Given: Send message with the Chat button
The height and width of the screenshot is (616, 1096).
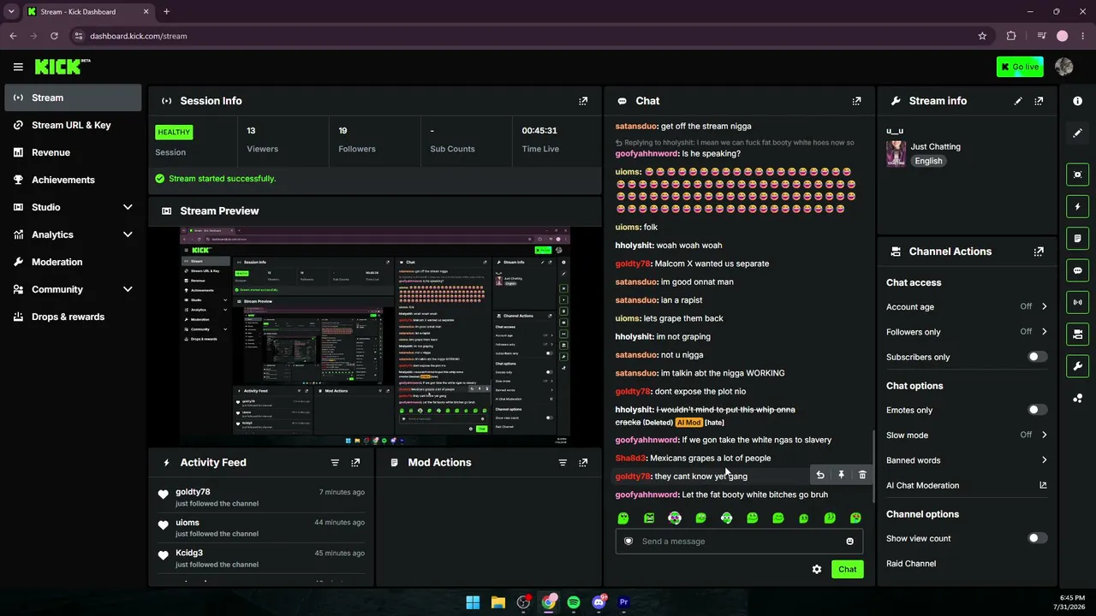Looking at the screenshot, I should click(847, 569).
